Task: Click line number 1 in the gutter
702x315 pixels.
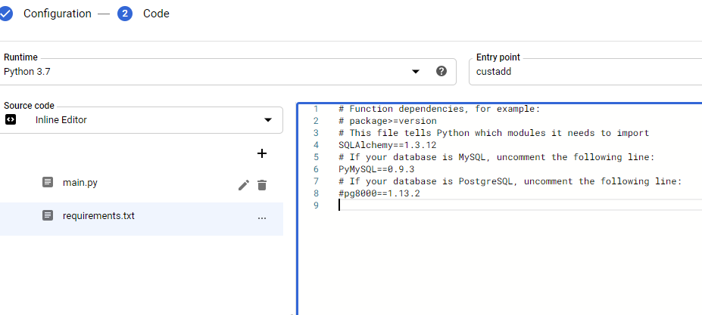Action: click(x=316, y=109)
